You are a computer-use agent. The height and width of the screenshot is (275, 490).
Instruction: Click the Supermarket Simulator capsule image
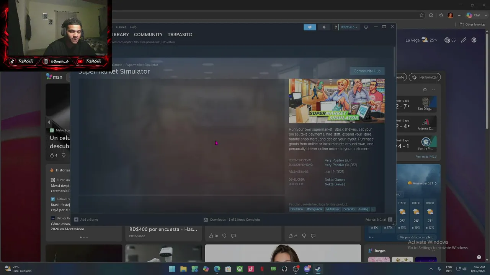tap(336, 101)
